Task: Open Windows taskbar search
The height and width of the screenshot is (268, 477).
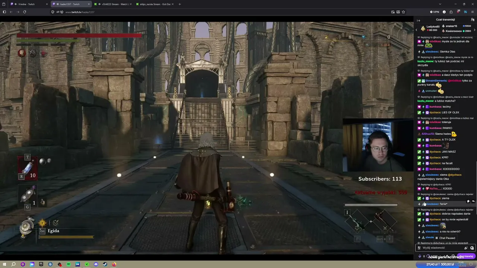Action: [x=13, y=264]
